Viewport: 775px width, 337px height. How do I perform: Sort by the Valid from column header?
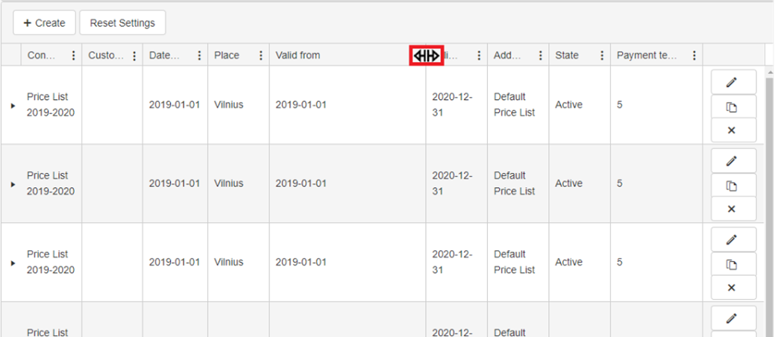click(x=298, y=56)
